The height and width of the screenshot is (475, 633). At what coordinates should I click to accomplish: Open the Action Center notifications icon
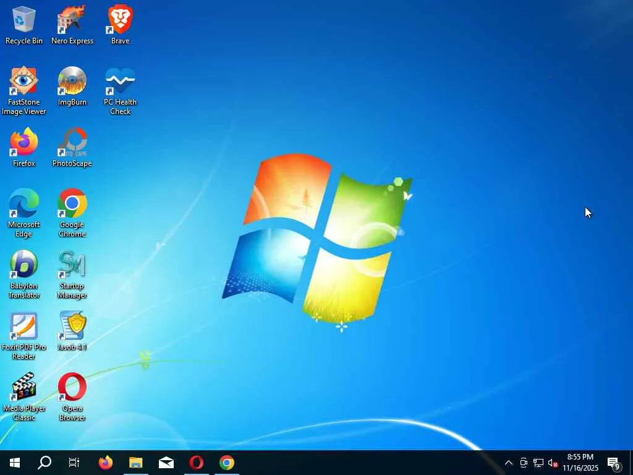click(614, 463)
